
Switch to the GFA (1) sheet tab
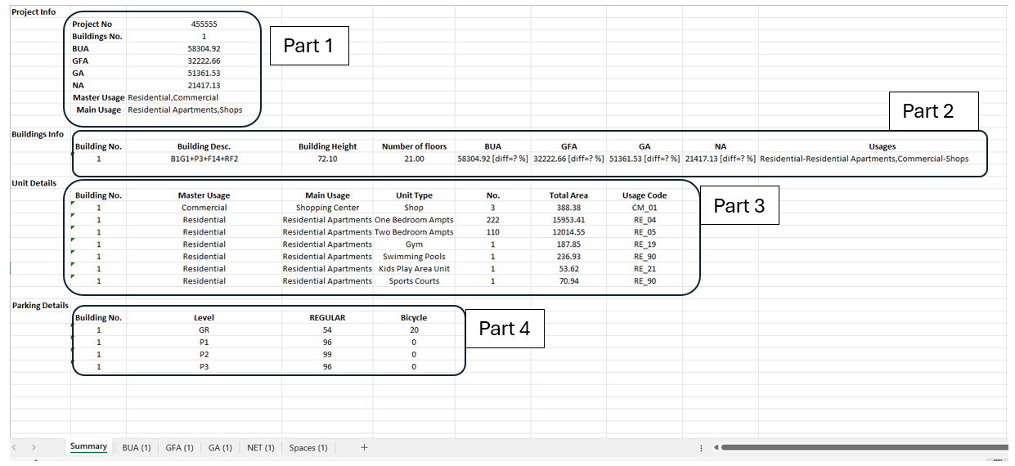tap(179, 447)
